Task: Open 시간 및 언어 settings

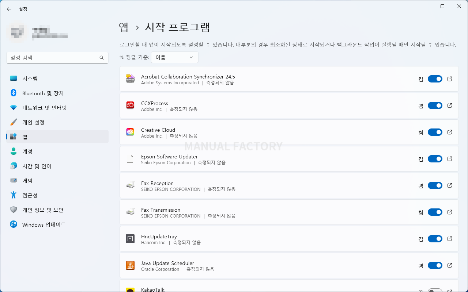Action: click(57, 166)
